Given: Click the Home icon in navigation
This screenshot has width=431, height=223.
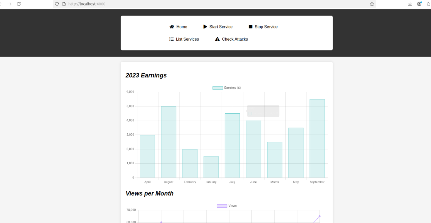Looking at the screenshot, I should click(172, 27).
